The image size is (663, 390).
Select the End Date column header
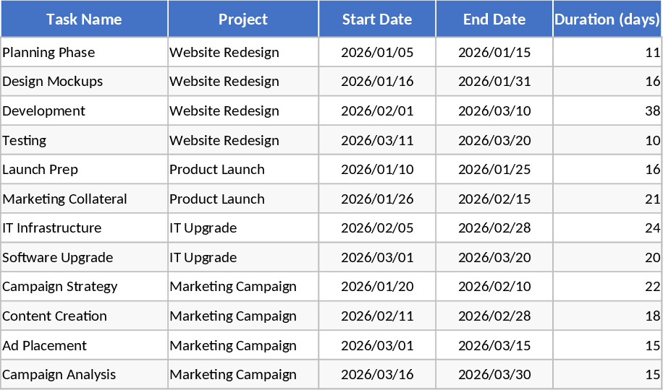pyautogui.click(x=494, y=19)
